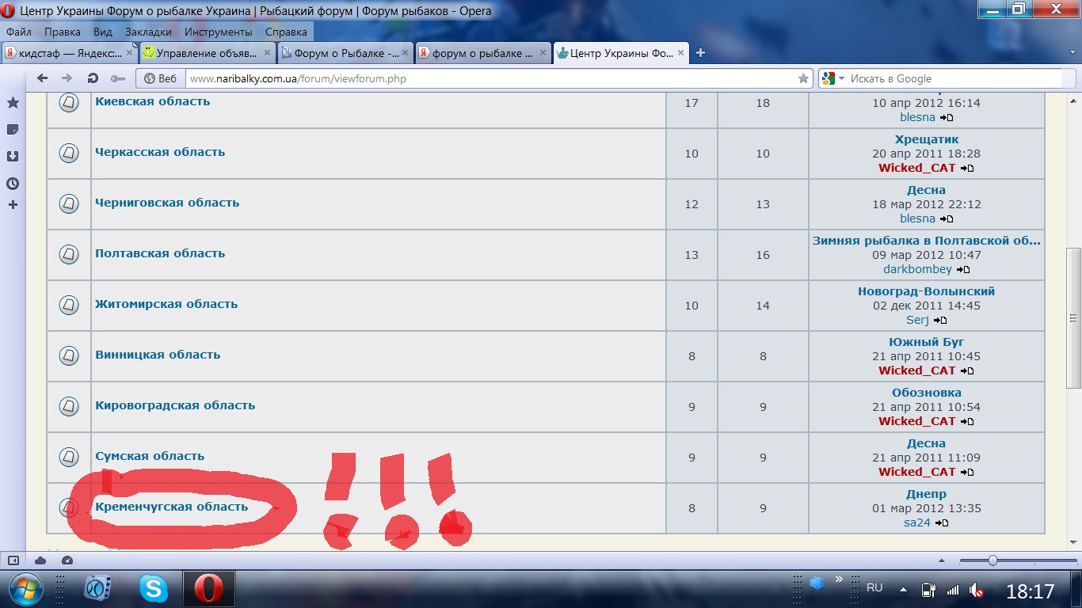This screenshot has height=608, width=1082.
Task: Go back to the previous page
Action: tap(43, 78)
